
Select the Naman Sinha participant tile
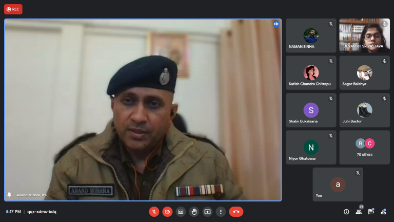coord(311,35)
